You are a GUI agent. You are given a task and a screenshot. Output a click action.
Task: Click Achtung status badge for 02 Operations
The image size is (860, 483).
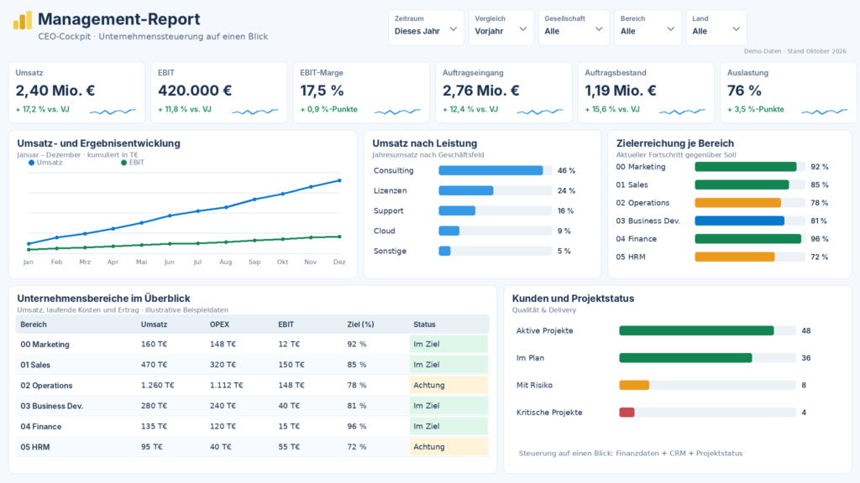pos(448,385)
